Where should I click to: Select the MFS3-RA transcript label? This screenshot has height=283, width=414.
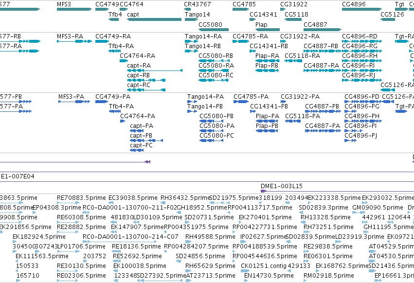(x=70, y=36)
